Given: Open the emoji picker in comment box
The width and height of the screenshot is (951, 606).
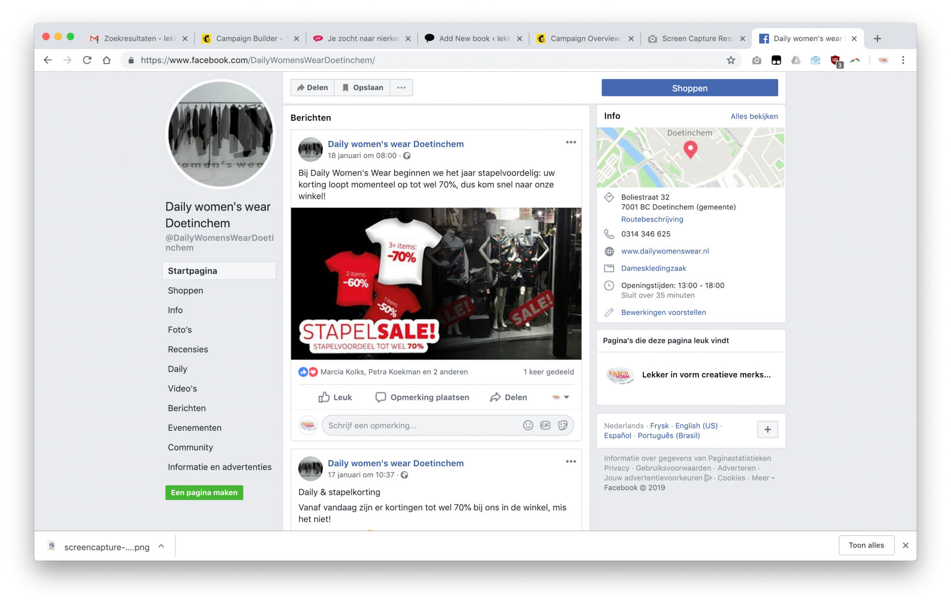Looking at the screenshot, I should pyautogui.click(x=528, y=425).
